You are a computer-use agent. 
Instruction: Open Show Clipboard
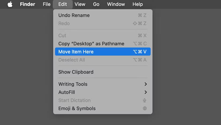(103, 72)
